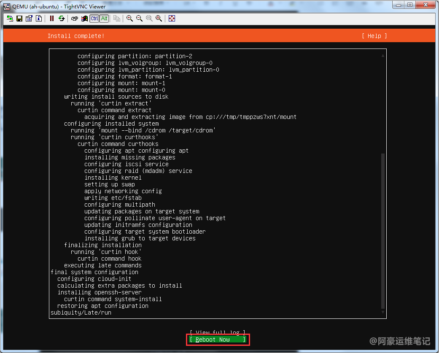Toggle the Ctrl key state
439x353 pixels.
pos(94,19)
